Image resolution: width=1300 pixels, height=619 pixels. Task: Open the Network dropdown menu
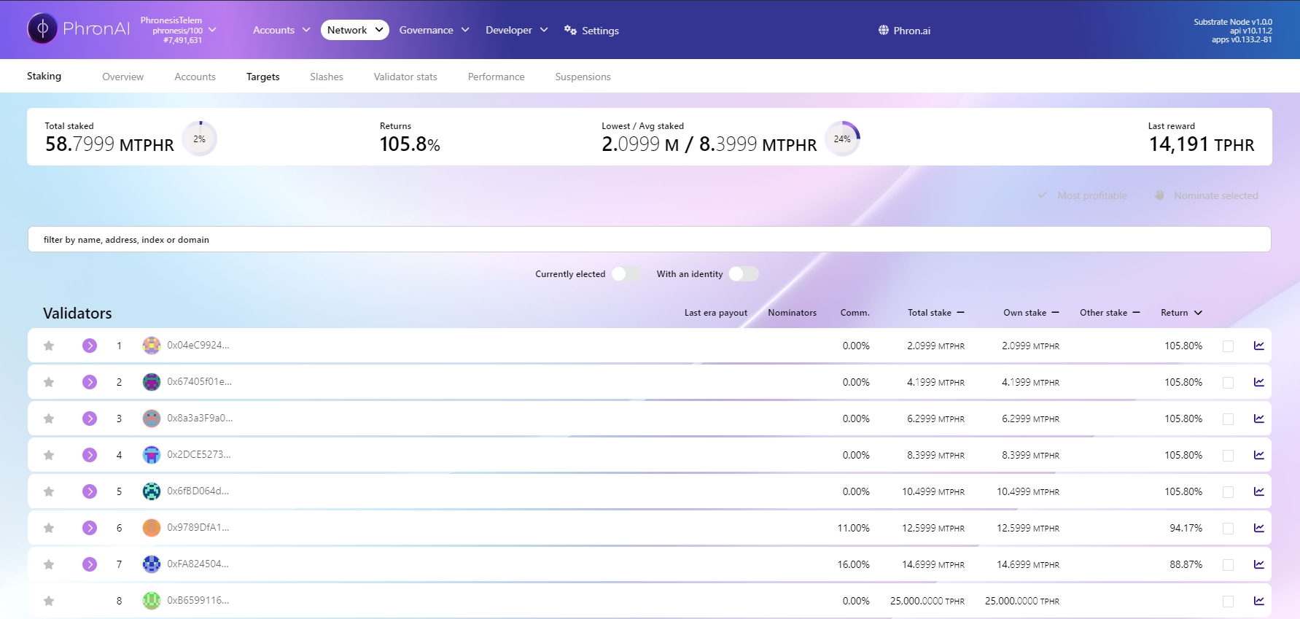pyautogui.click(x=354, y=30)
